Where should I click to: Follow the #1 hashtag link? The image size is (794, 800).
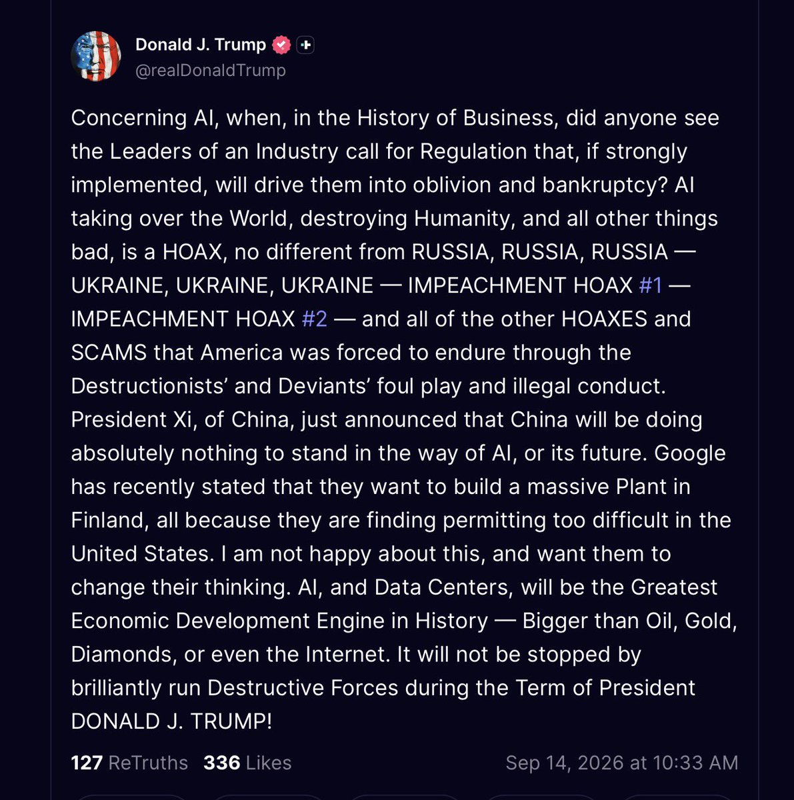pos(651,285)
